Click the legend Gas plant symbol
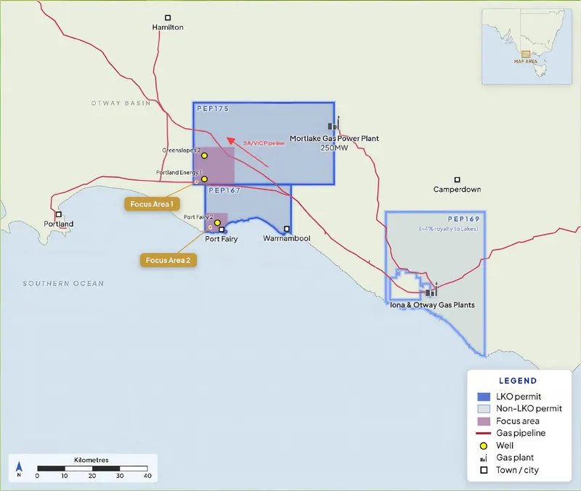 coord(484,458)
